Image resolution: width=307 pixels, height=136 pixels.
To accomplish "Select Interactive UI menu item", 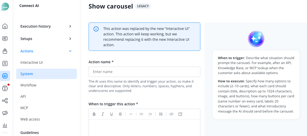I will pos(32,62).
